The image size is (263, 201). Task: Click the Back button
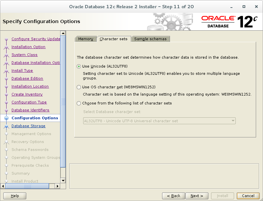(174, 196)
